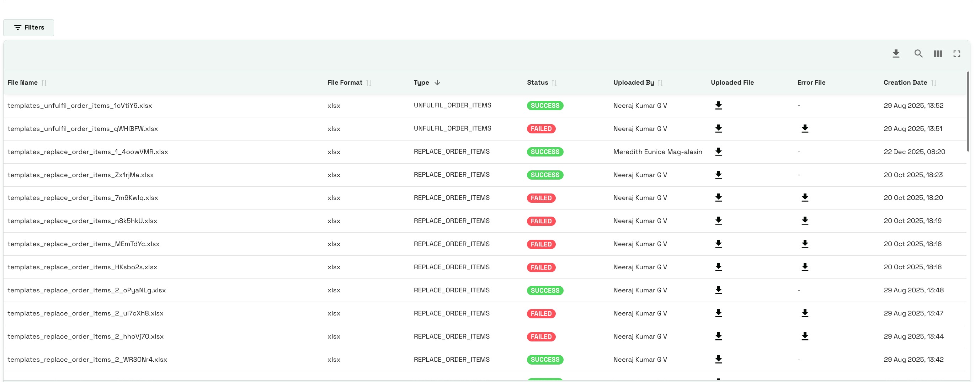Click FAILED badge for replace_order_items_HKsbo2s row
This screenshot has width=975, height=382.
[x=541, y=267]
